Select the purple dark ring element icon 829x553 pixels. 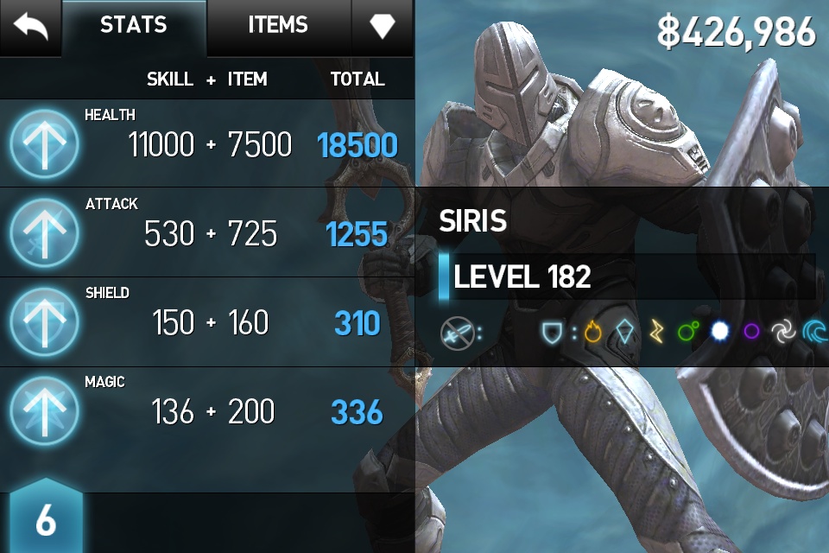751,332
